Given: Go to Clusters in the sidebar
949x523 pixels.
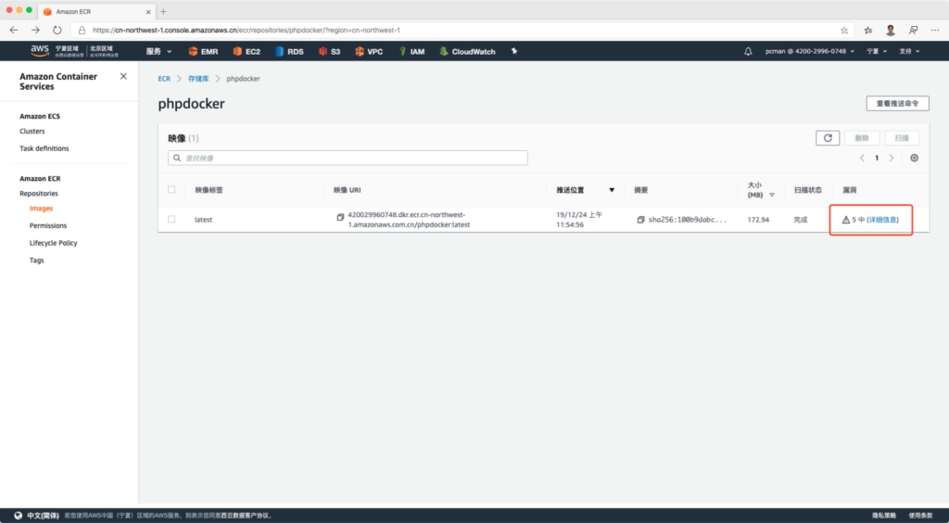Looking at the screenshot, I should (x=32, y=131).
